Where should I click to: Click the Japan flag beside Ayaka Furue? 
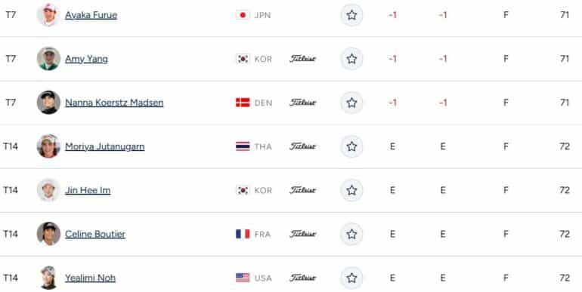pyautogui.click(x=243, y=15)
